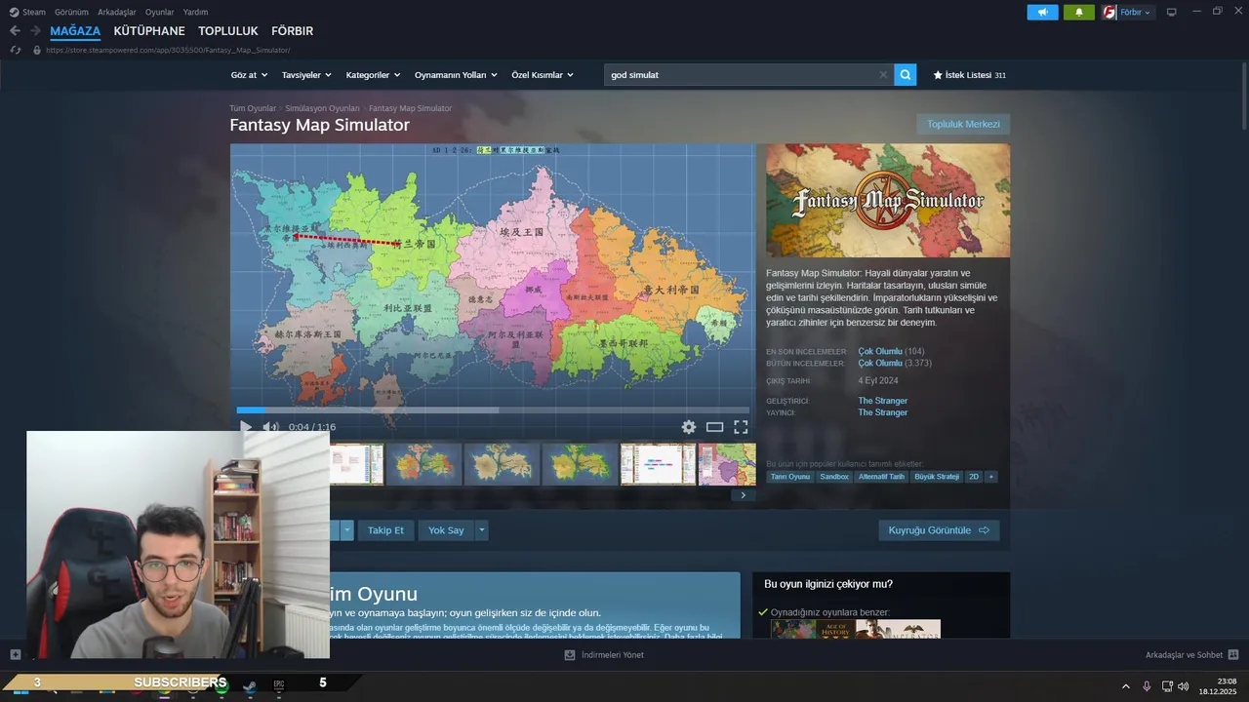Open The Stranger developer link
1249x702 pixels.
(x=882, y=401)
